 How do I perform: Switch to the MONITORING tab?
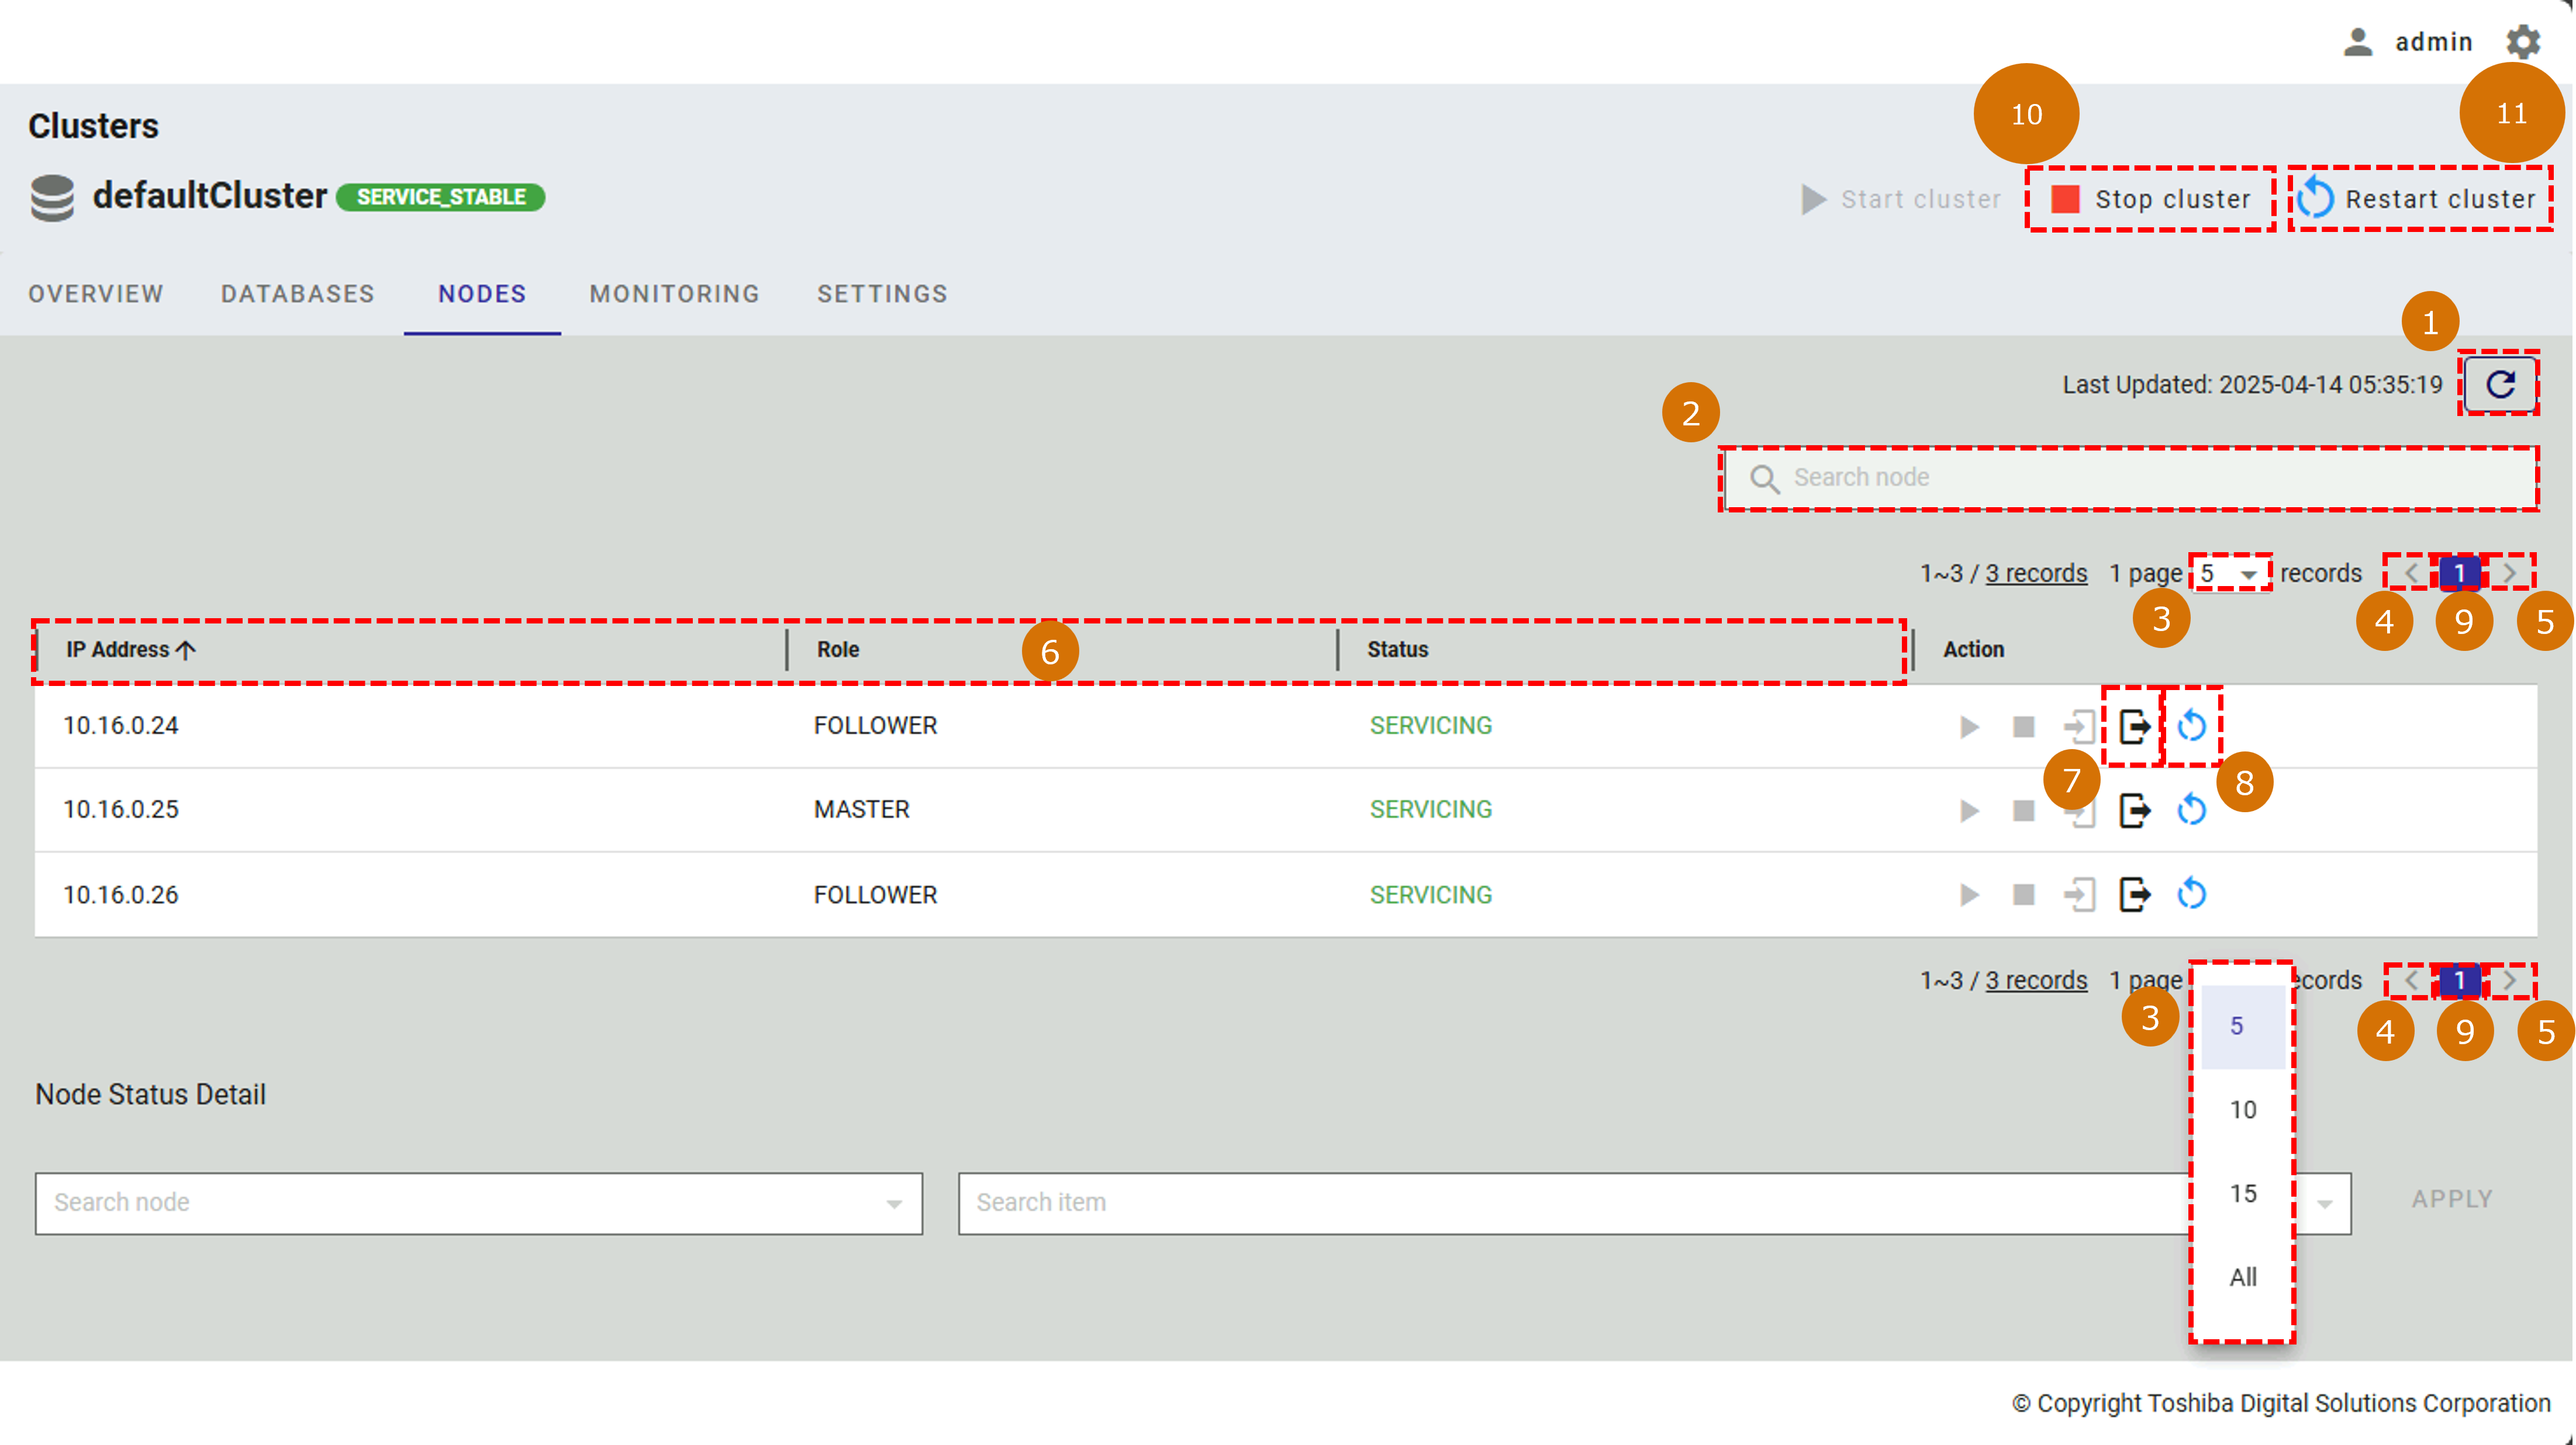tap(674, 294)
